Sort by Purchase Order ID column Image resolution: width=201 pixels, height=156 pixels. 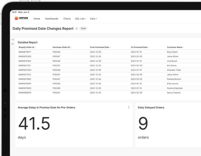coord(62,47)
